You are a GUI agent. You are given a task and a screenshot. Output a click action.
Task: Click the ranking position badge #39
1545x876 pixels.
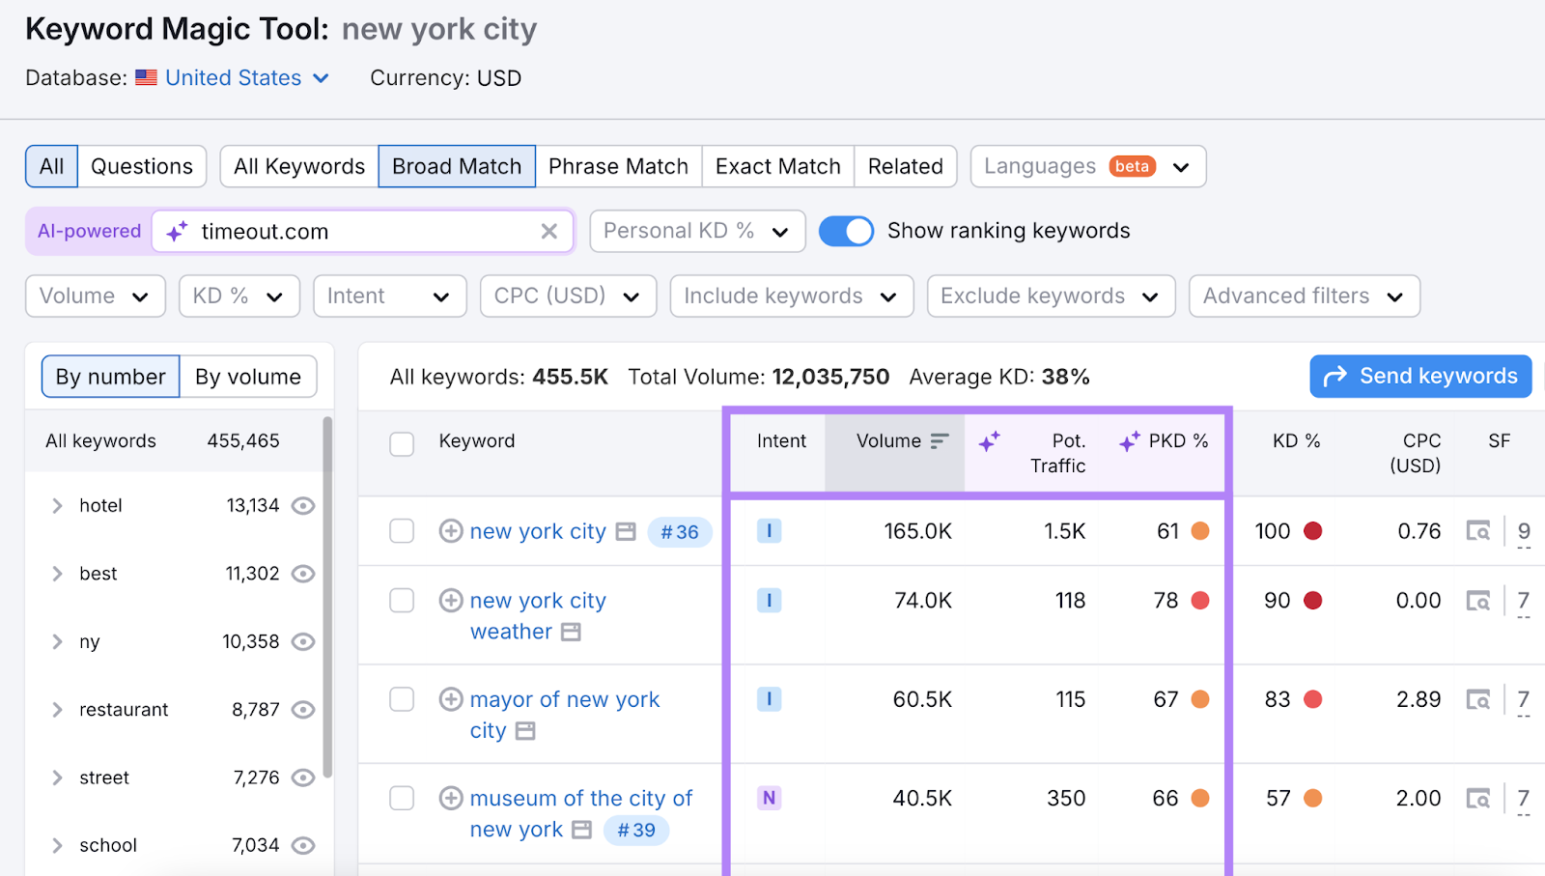[636, 831]
